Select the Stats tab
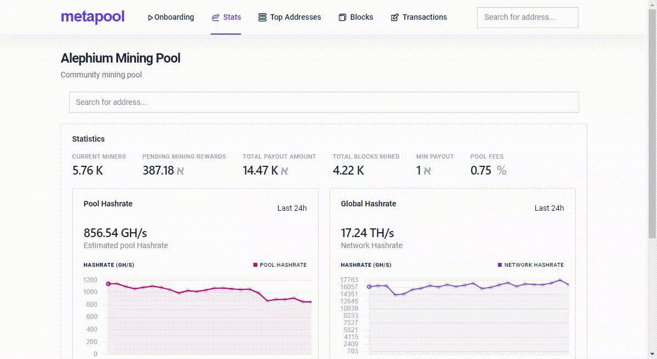 click(226, 17)
